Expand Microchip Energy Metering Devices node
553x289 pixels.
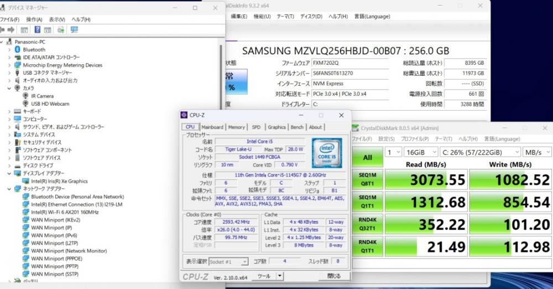[x=9, y=65]
